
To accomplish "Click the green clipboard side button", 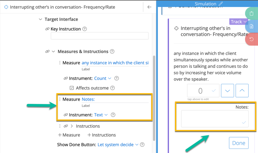I will point(251,13).
